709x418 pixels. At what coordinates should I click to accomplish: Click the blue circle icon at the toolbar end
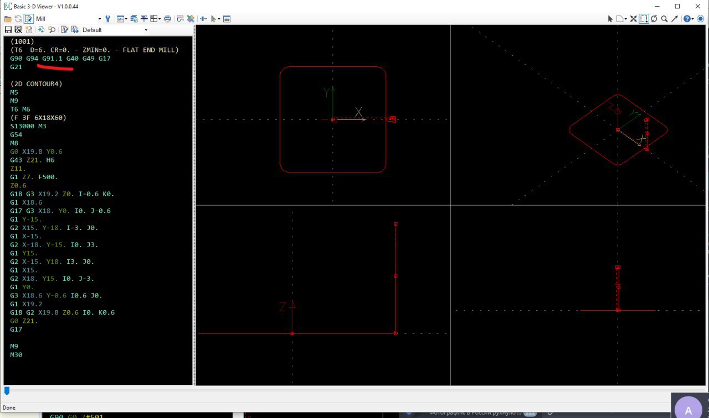click(x=700, y=19)
